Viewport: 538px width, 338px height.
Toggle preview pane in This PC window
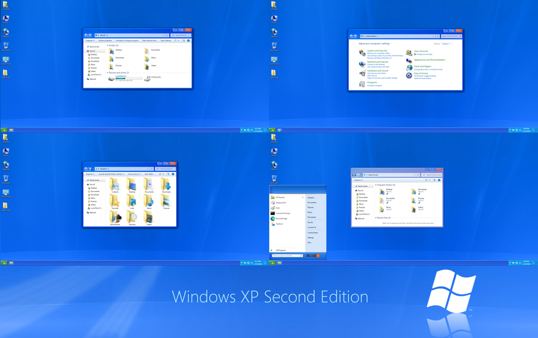point(183,41)
